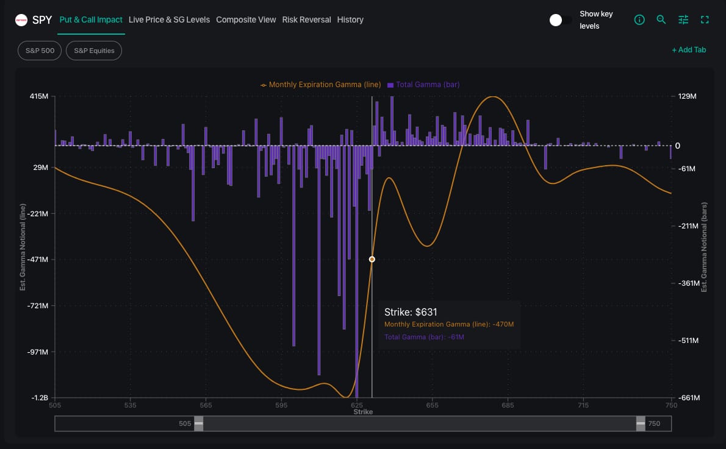Switch to Risk Reversal tab
This screenshot has width=726, height=449.
(x=306, y=20)
